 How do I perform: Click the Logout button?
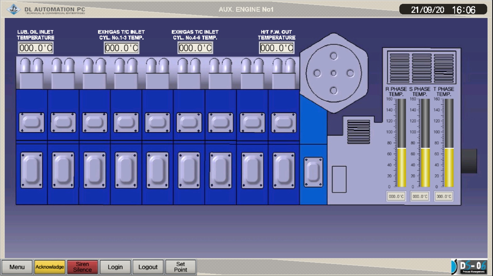(148, 267)
